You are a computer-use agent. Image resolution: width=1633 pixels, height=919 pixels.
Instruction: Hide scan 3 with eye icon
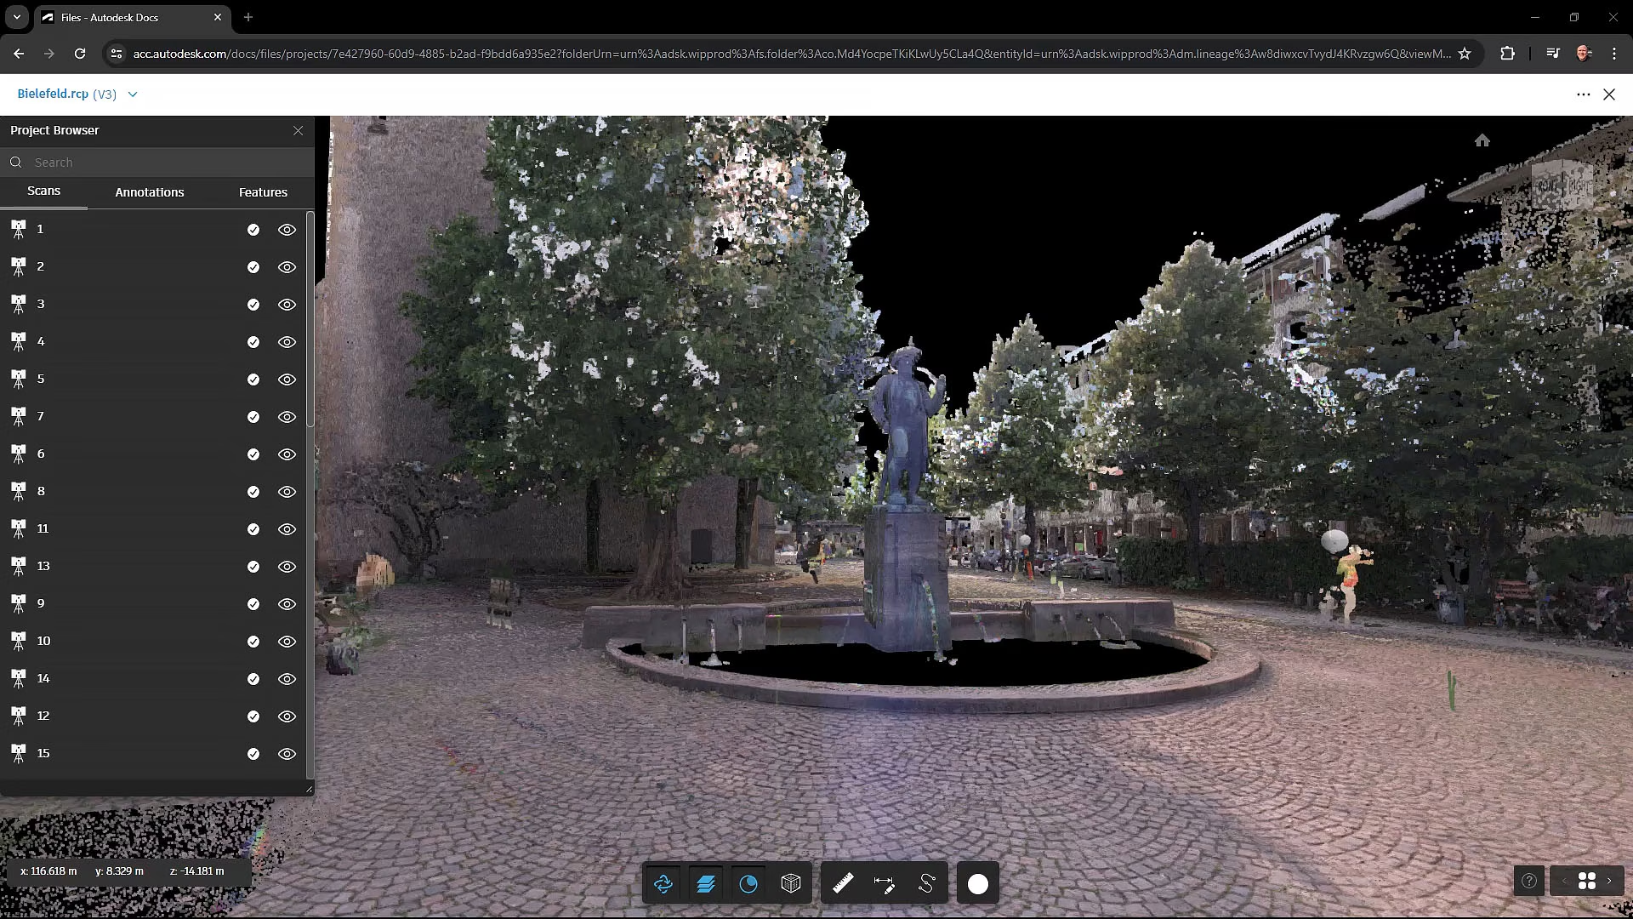point(287,305)
